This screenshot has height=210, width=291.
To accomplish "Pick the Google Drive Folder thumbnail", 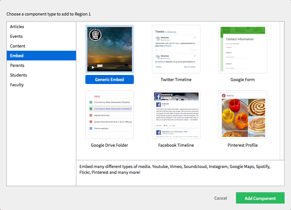I will pos(109,115).
